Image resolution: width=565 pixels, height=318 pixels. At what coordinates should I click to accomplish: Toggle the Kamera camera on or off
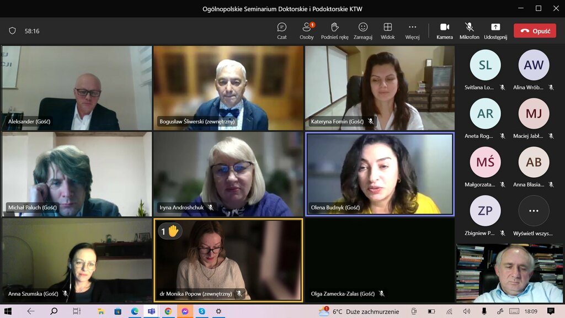click(x=444, y=30)
